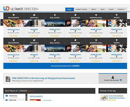
Task: Click the RESTAURANTS section heading
Action: (36, 96)
